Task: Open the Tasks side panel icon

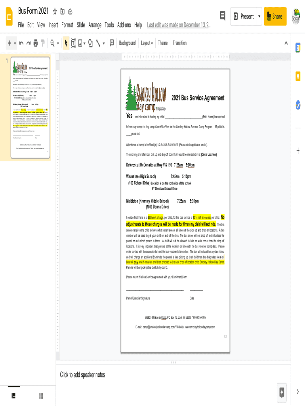Action: click(297, 105)
